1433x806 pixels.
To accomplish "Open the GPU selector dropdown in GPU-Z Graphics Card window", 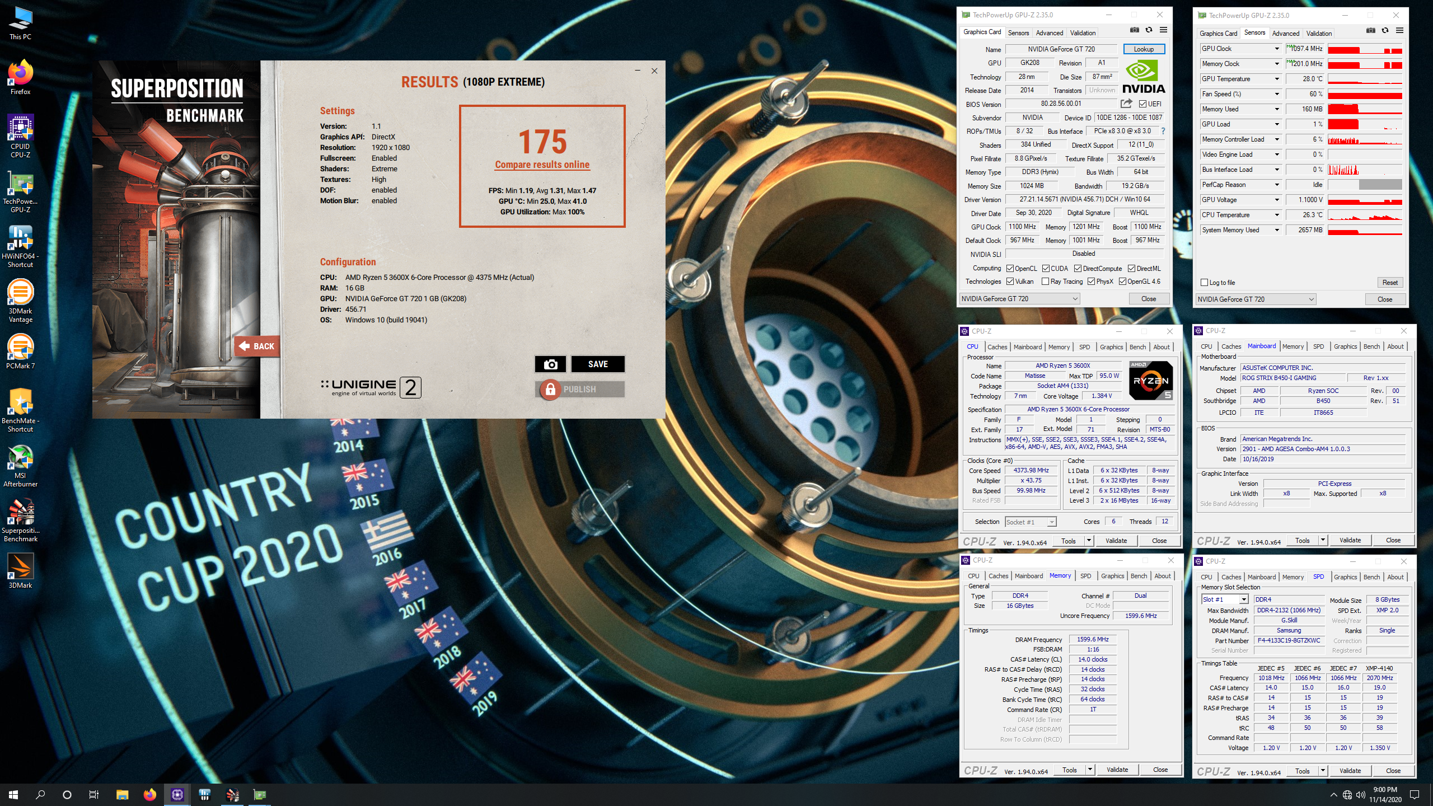I will tap(1019, 299).
